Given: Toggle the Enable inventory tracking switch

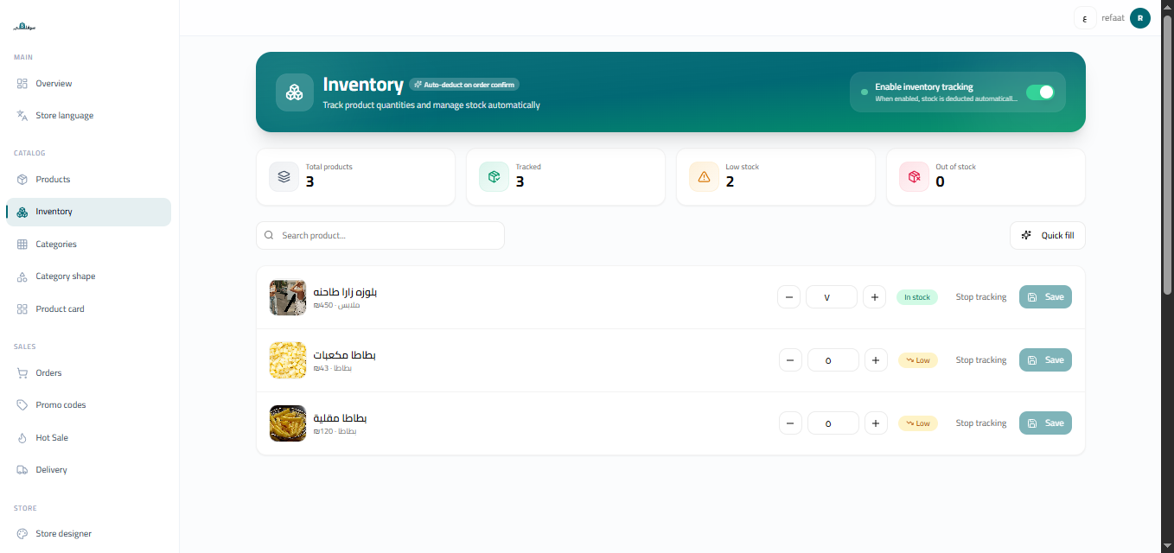Looking at the screenshot, I should click(1040, 92).
